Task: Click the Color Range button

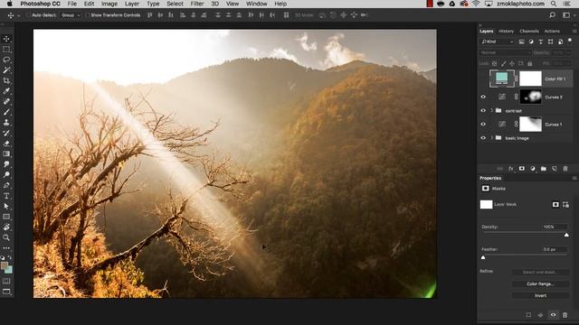Action: [x=540, y=283]
